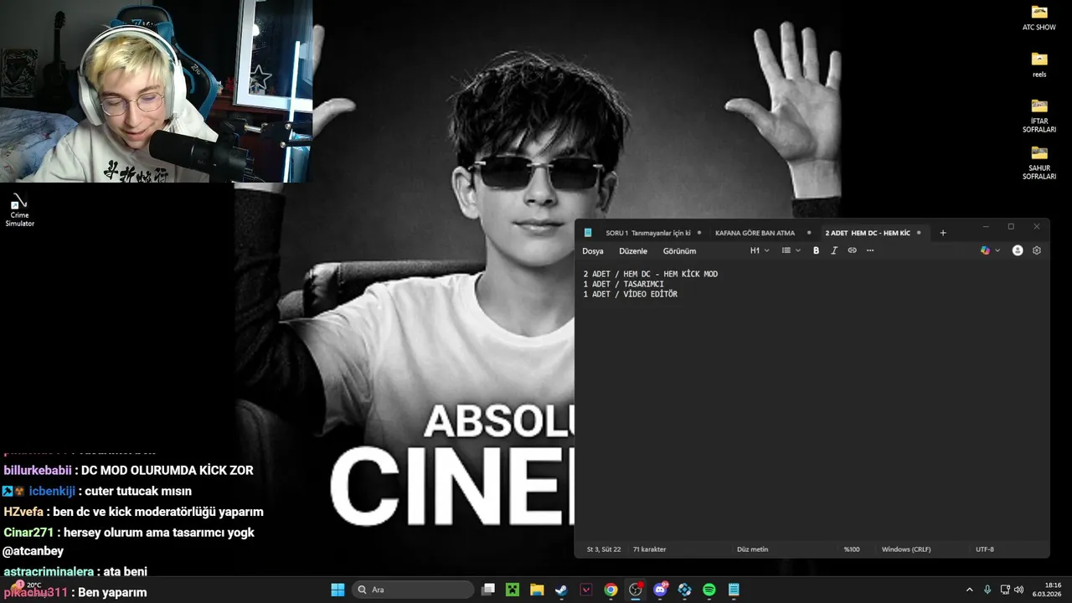Open the İFTAR SOFRALARI folder
This screenshot has height=603, width=1072.
(x=1039, y=116)
